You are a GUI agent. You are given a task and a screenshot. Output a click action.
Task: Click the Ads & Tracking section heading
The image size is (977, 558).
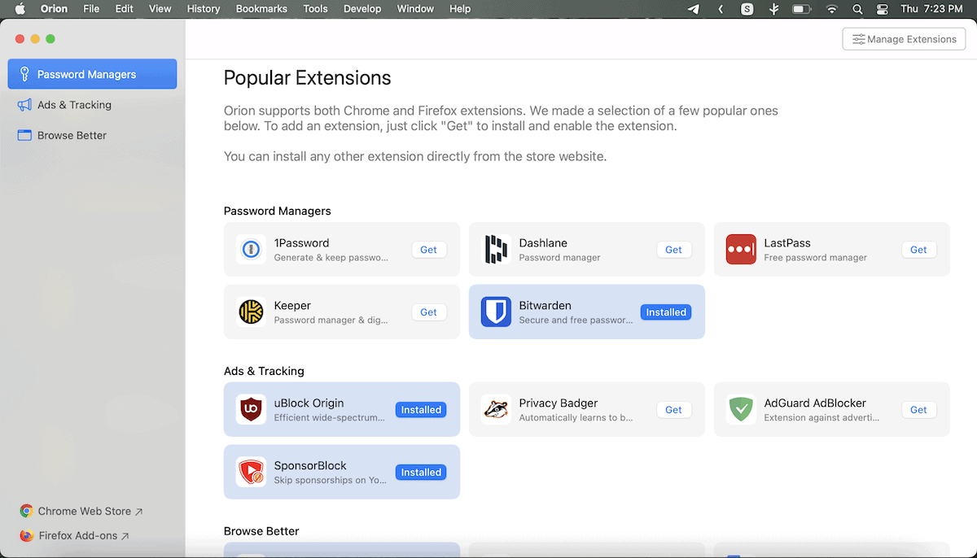pyautogui.click(x=264, y=371)
